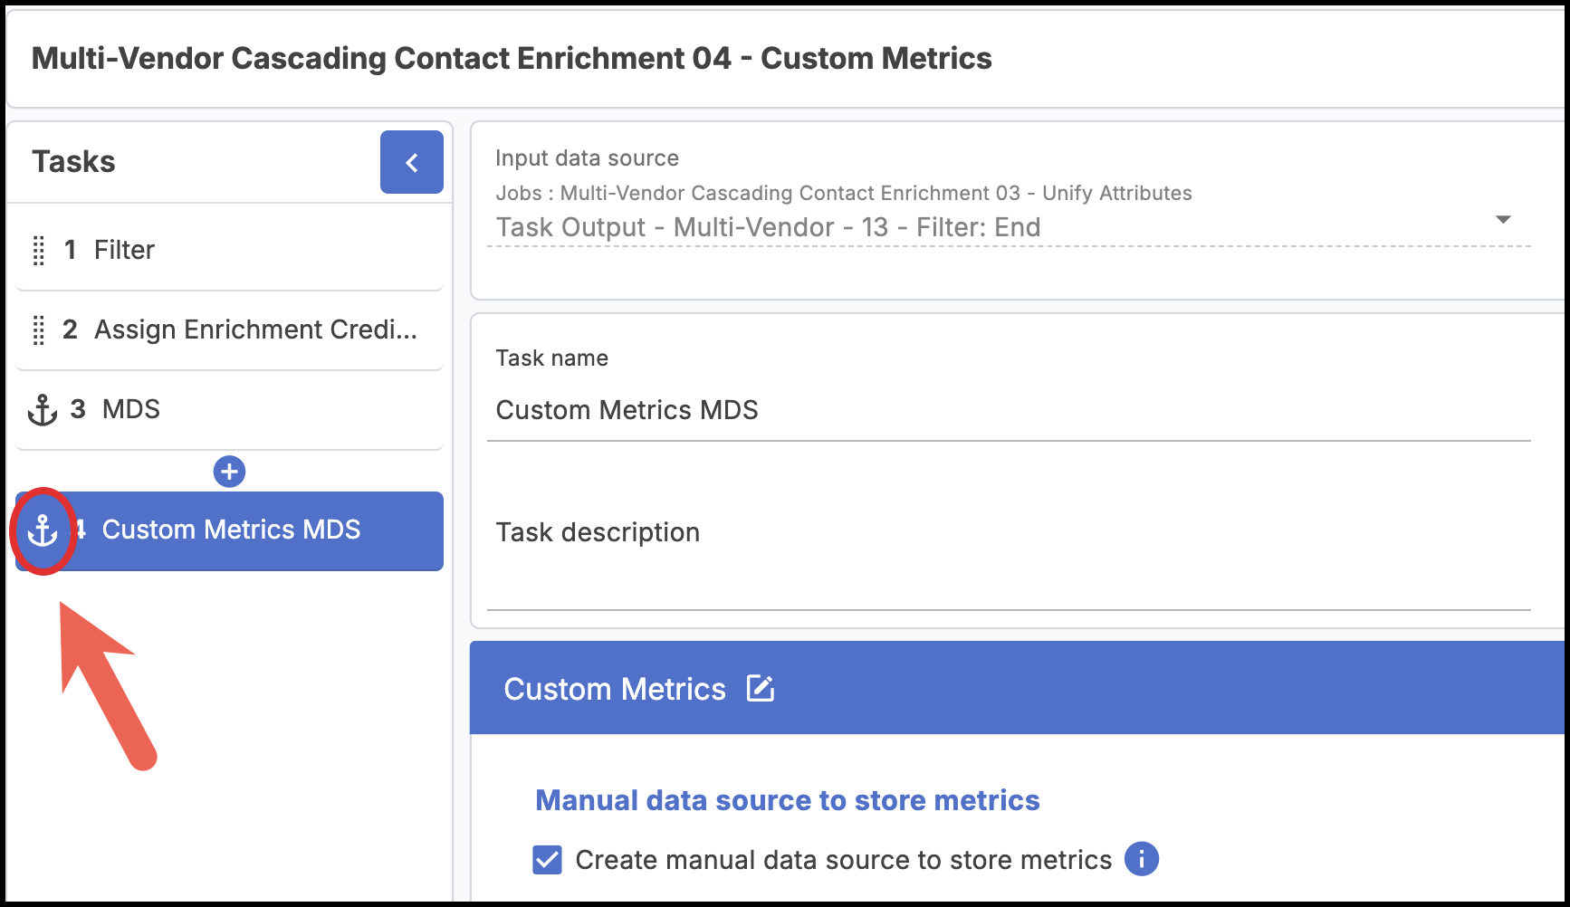The width and height of the screenshot is (1570, 907).
Task: Select the Custom Metrics MDS task
Action: [x=231, y=530]
